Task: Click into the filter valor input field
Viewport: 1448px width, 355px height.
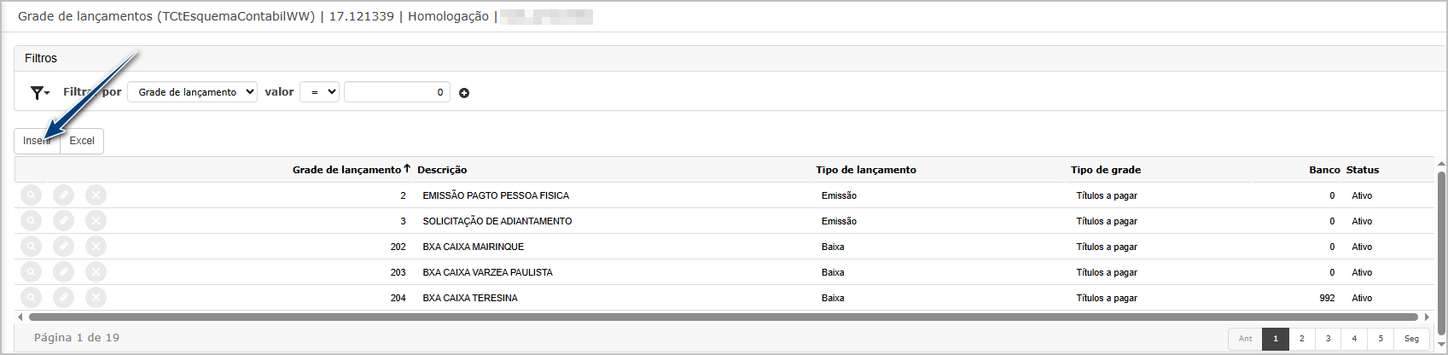Action: pyautogui.click(x=397, y=92)
